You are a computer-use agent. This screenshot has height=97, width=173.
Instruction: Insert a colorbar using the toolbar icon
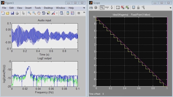[x=68, y=13]
